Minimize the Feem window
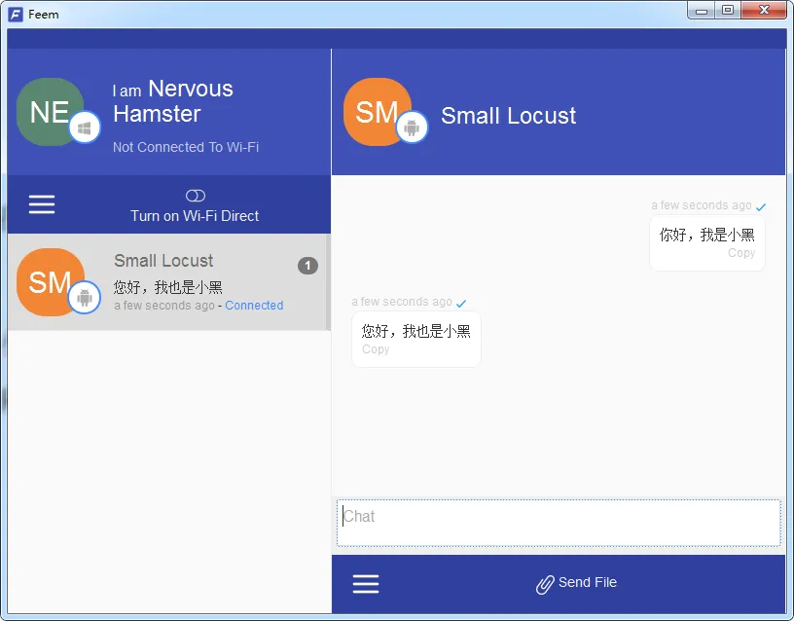This screenshot has height=621, width=794. click(x=702, y=10)
